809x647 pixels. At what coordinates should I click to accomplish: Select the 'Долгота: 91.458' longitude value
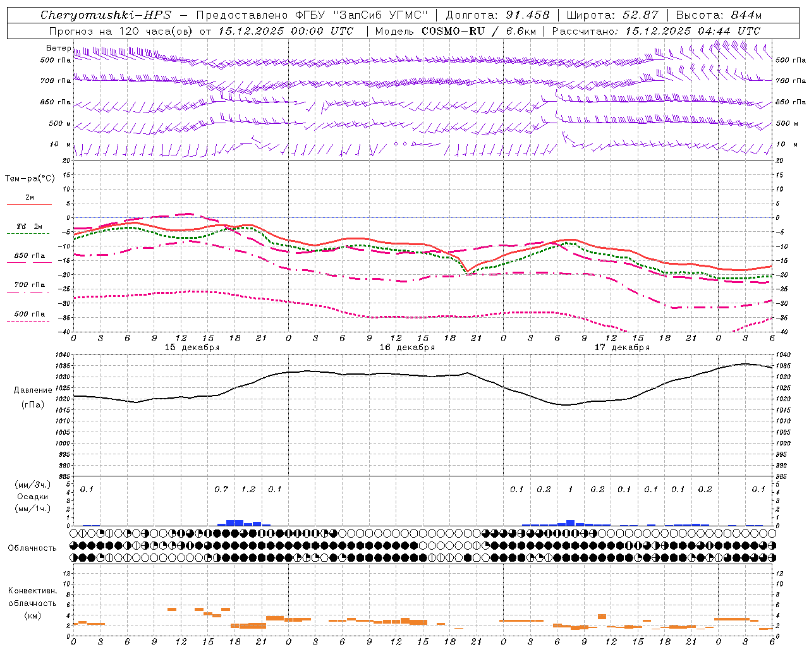498,15
